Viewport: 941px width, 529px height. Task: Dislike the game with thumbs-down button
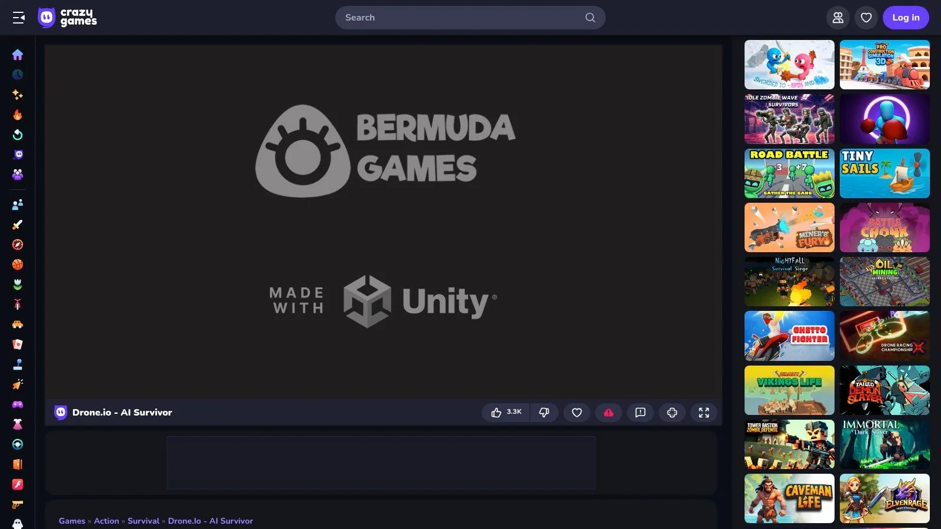pyautogui.click(x=544, y=413)
